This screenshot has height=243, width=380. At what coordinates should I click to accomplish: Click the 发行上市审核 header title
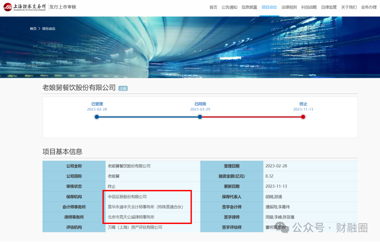[x=63, y=7]
